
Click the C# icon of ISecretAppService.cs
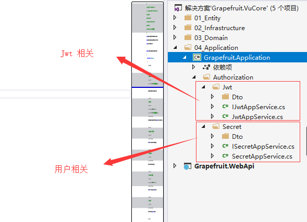coord(225,146)
